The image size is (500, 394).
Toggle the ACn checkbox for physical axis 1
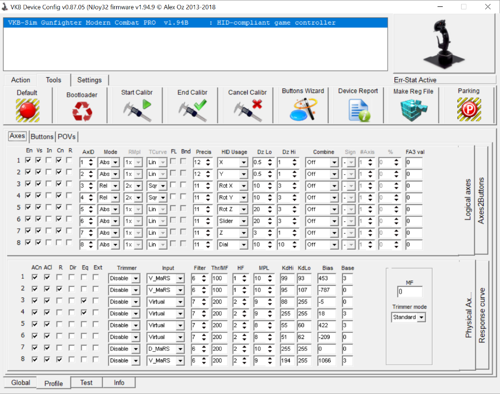(35, 277)
